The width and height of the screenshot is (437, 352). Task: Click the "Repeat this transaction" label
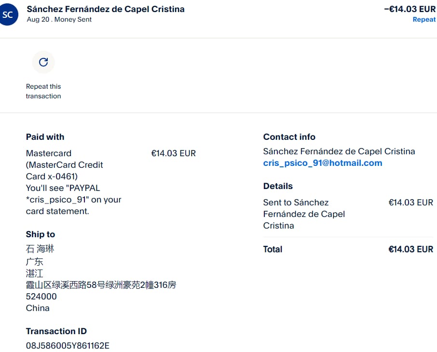point(43,91)
